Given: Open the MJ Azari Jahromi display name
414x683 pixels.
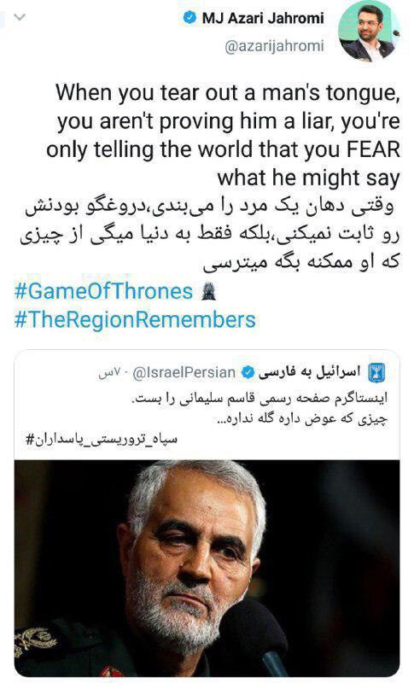Looking at the screenshot, I should 263,18.
